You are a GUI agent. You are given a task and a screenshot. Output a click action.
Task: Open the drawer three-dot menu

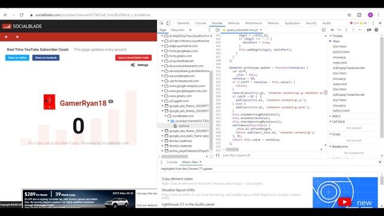[x=161, y=162]
